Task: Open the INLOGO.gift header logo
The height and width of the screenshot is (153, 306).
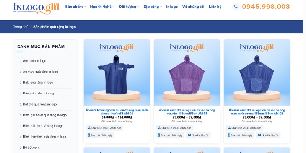Action: [36, 8]
